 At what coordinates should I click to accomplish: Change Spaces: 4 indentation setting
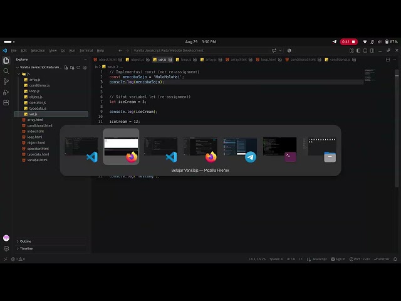276,259
